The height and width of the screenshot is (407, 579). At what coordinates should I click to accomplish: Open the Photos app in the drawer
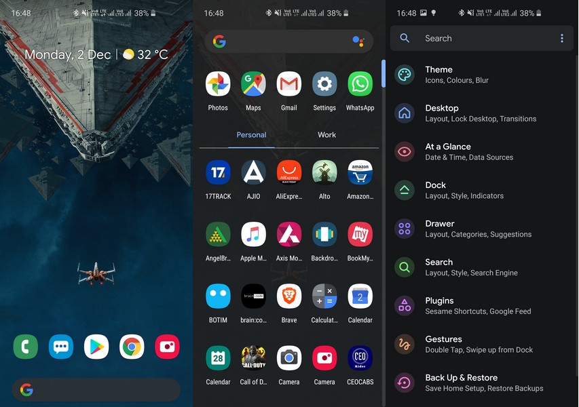click(218, 83)
